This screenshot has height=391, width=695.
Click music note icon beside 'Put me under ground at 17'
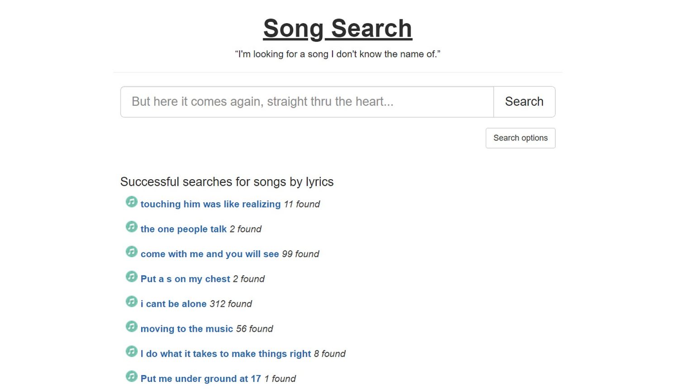pyautogui.click(x=131, y=376)
